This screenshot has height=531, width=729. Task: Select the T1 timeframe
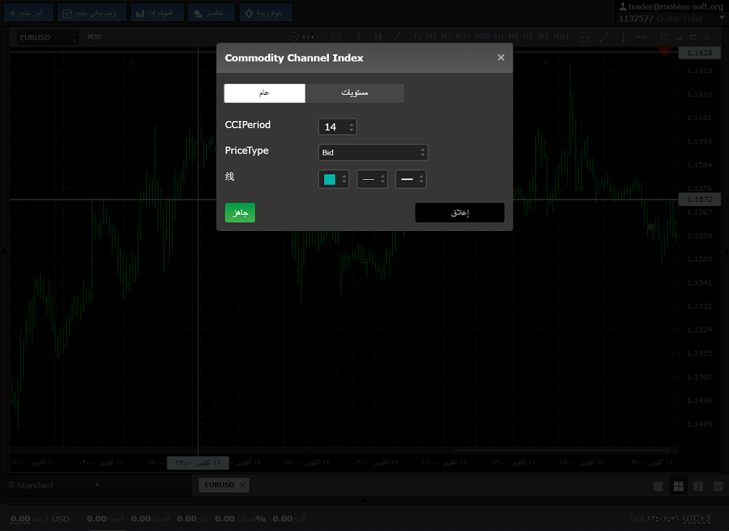click(x=417, y=36)
